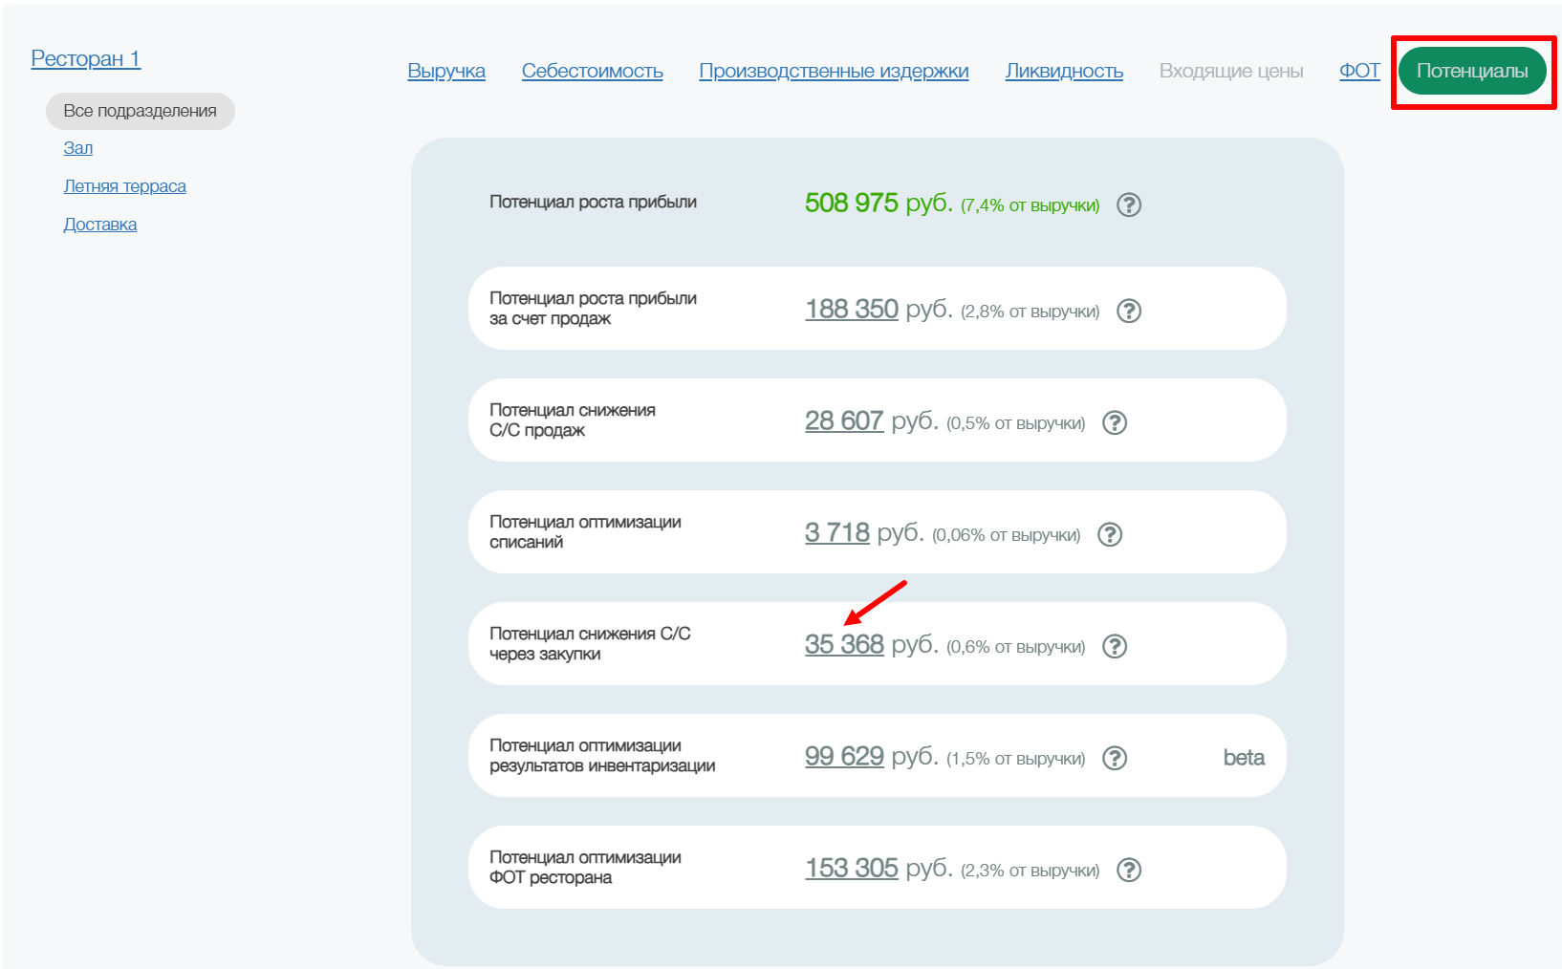Select Все подразделения filter
The height and width of the screenshot is (969, 1562).
[140, 111]
